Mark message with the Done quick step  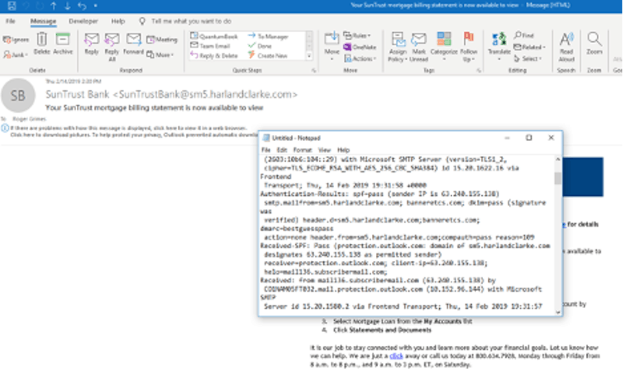click(260, 46)
